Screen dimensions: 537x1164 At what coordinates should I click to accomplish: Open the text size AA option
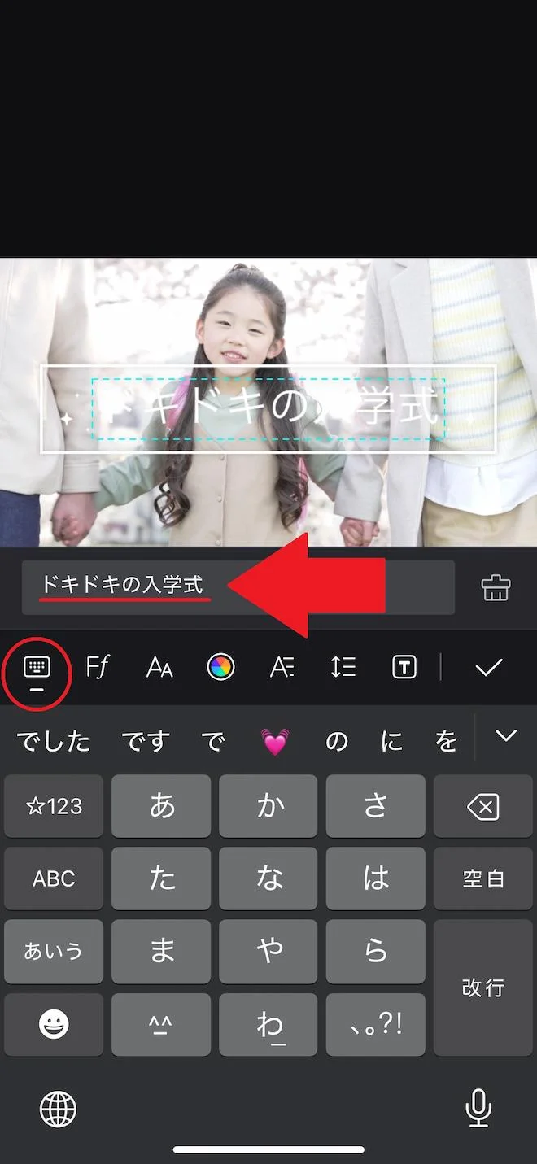tap(159, 668)
